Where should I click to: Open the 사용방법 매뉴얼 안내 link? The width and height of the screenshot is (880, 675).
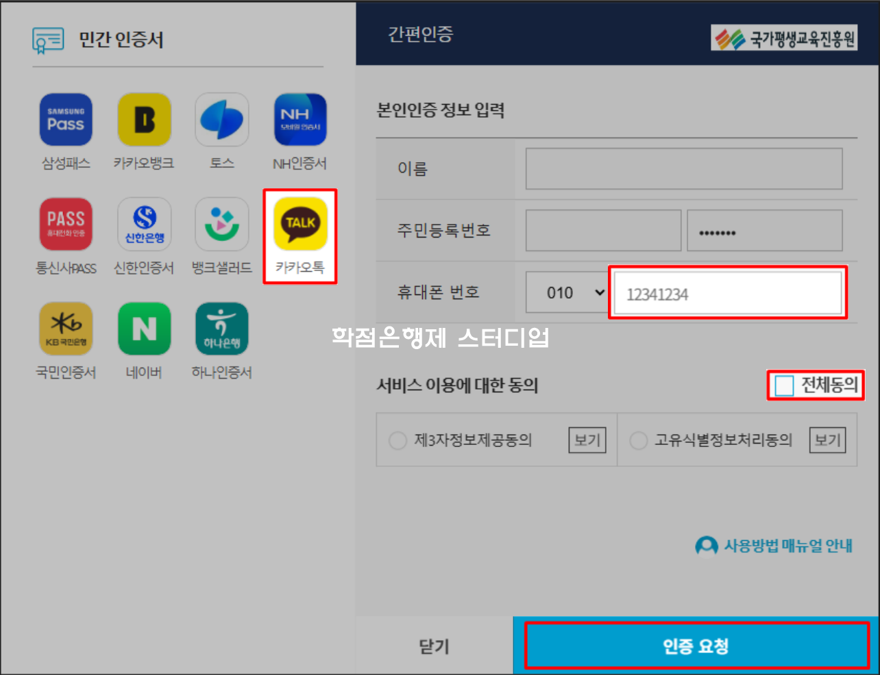point(788,546)
